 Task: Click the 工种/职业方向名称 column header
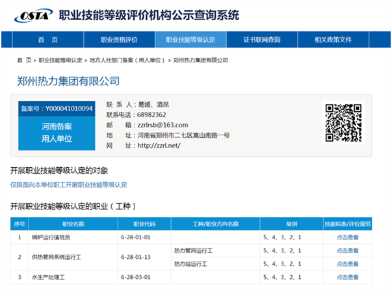click(216, 224)
